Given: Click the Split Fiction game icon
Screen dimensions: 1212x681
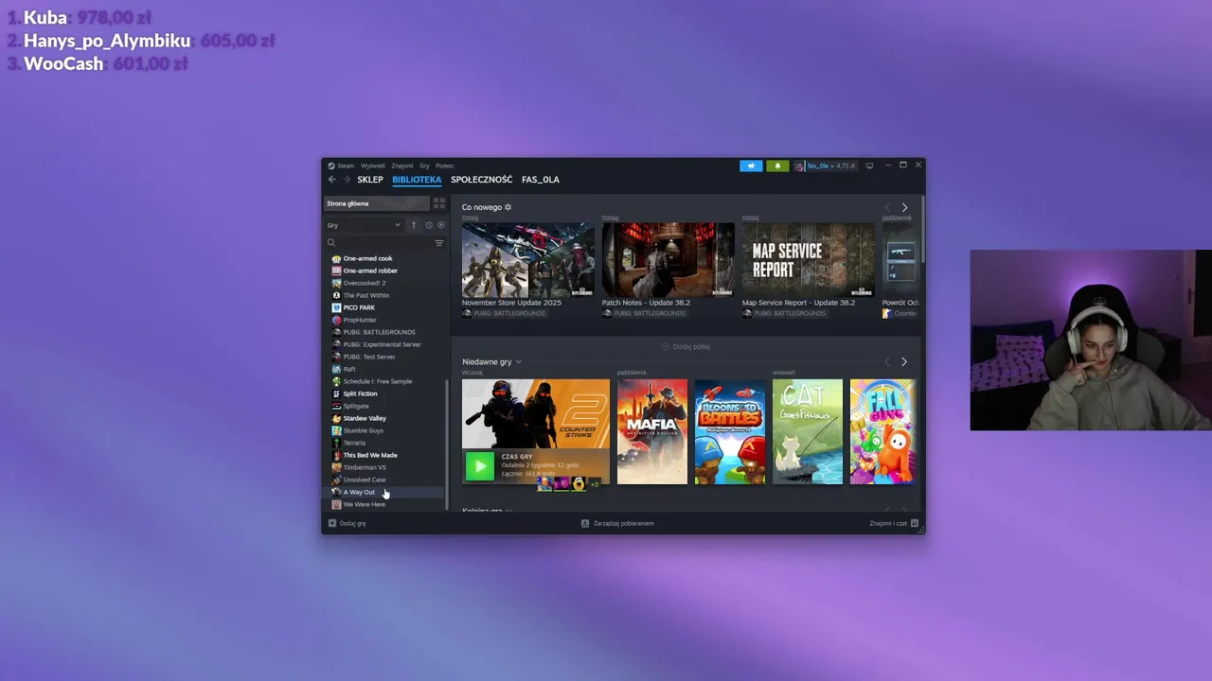Looking at the screenshot, I should point(336,393).
